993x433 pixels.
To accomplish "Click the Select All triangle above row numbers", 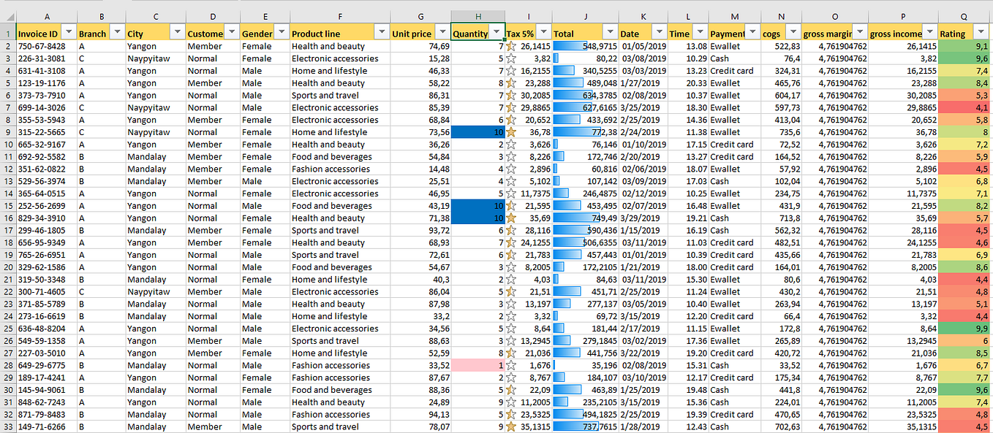I will point(10,16).
